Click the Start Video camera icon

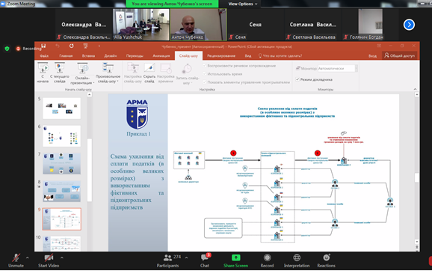[49, 258]
